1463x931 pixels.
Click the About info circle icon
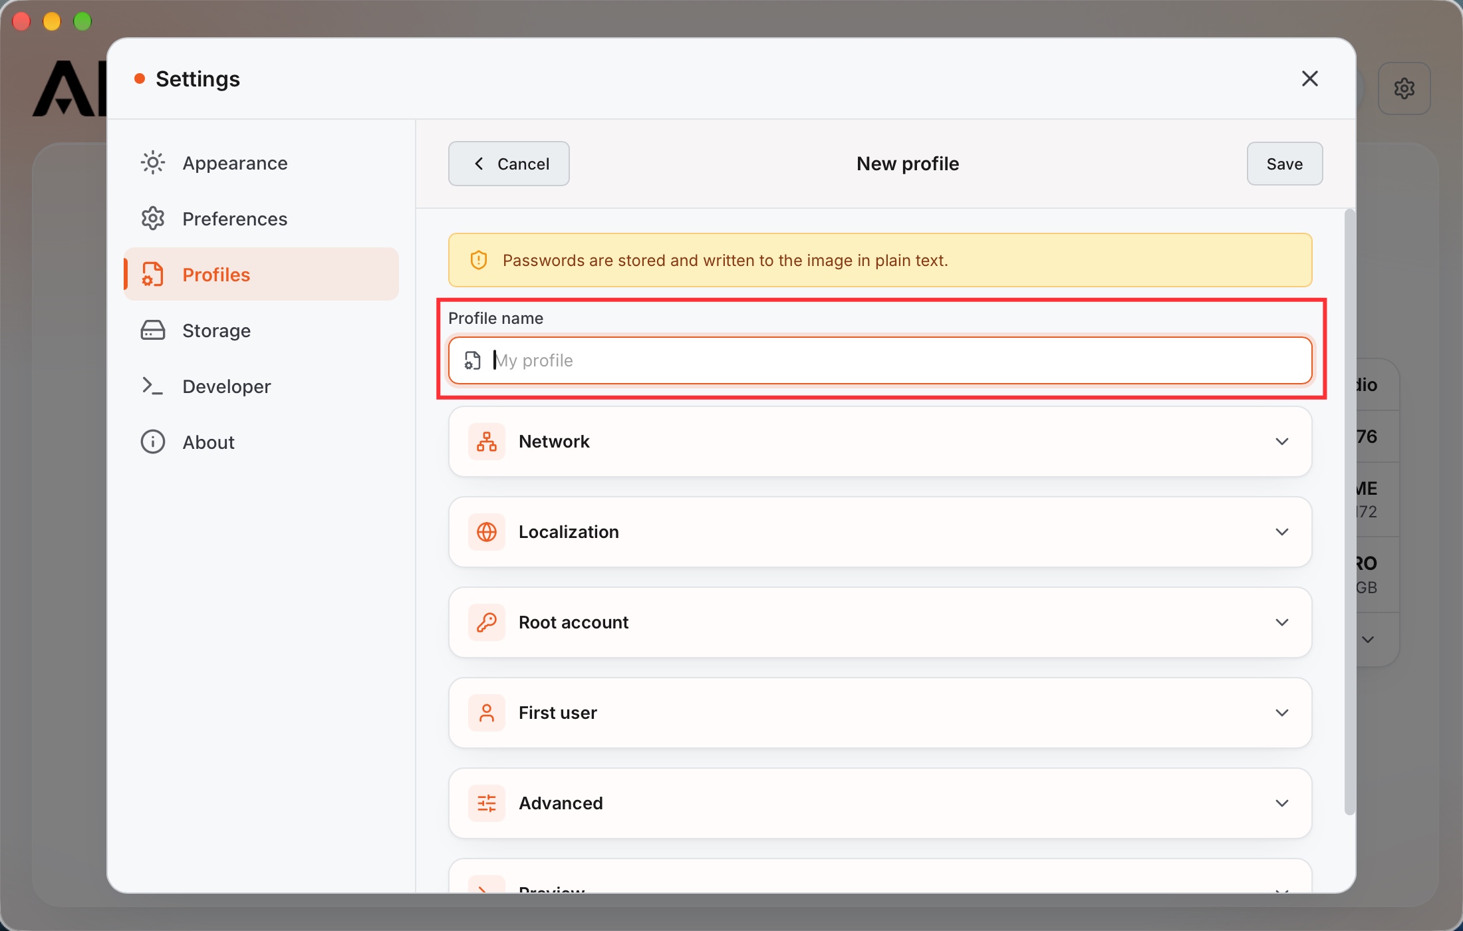152,442
